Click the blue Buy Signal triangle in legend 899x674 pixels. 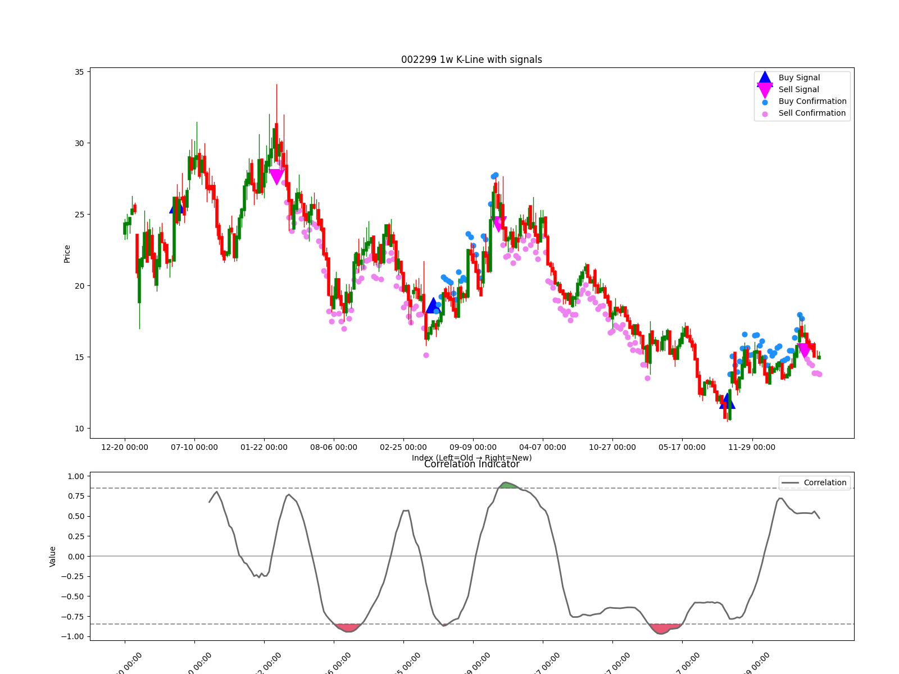click(765, 78)
